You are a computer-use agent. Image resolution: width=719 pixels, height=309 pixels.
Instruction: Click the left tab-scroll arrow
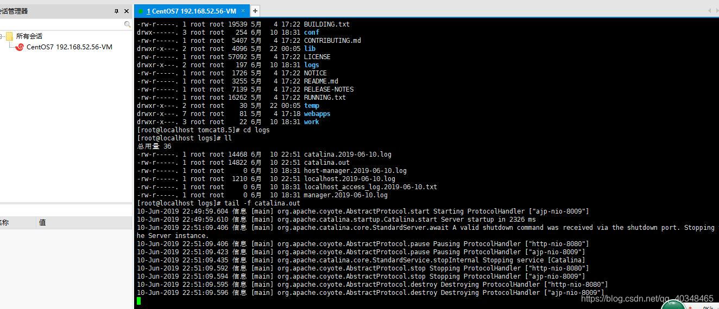coord(709,10)
